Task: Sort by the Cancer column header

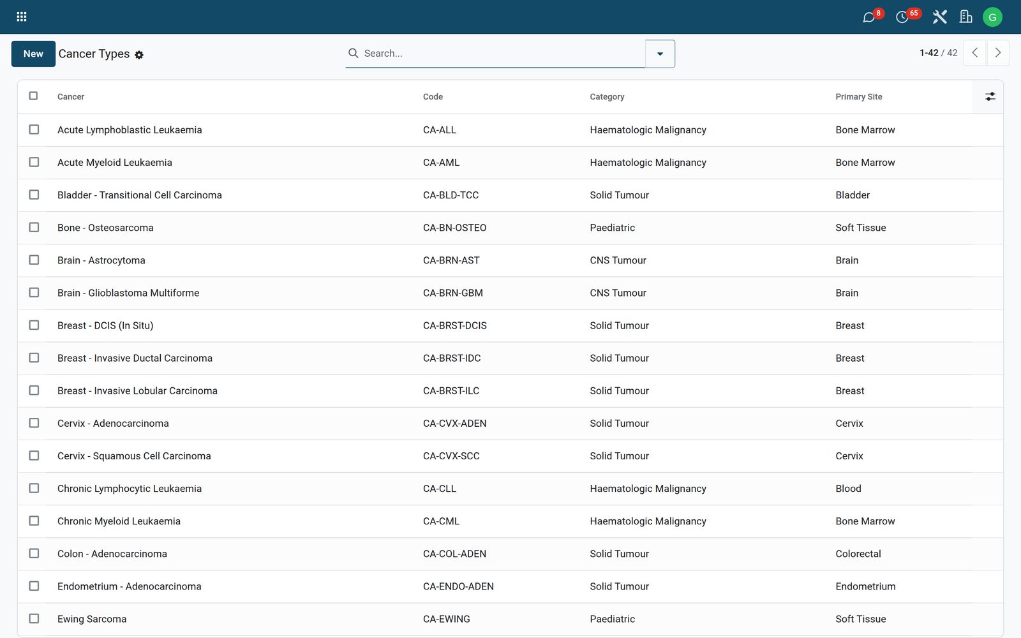Action: (x=71, y=97)
